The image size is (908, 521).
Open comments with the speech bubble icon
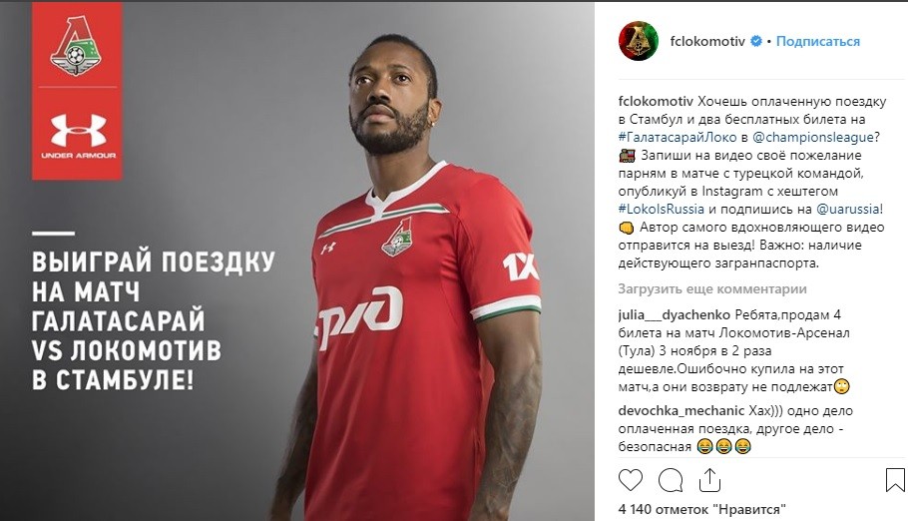point(671,480)
